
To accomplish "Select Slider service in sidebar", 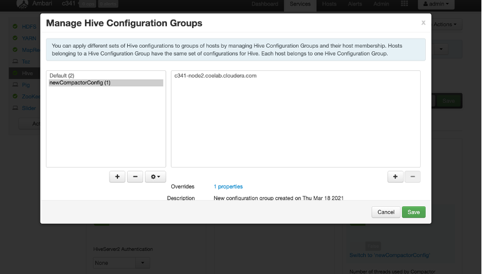I will [29, 108].
